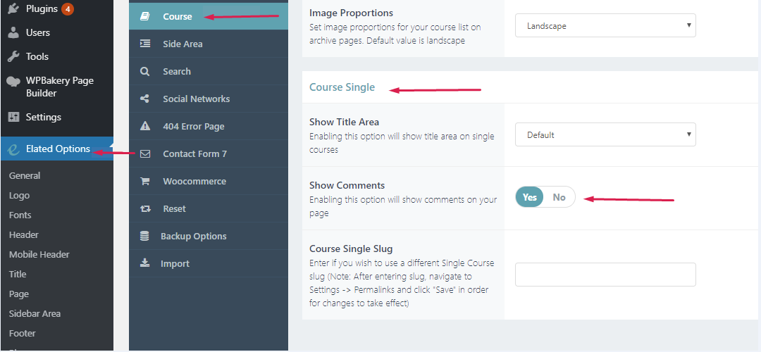
Task: Select the Social Networks options tab
Action: [209, 99]
